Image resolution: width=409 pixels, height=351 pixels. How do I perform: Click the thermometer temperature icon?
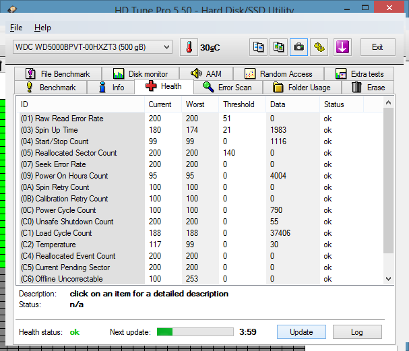click(189, 47)
